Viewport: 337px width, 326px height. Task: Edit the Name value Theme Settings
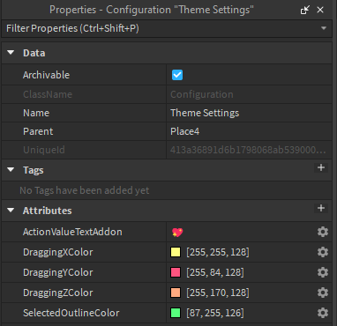[x=205, y=113]
